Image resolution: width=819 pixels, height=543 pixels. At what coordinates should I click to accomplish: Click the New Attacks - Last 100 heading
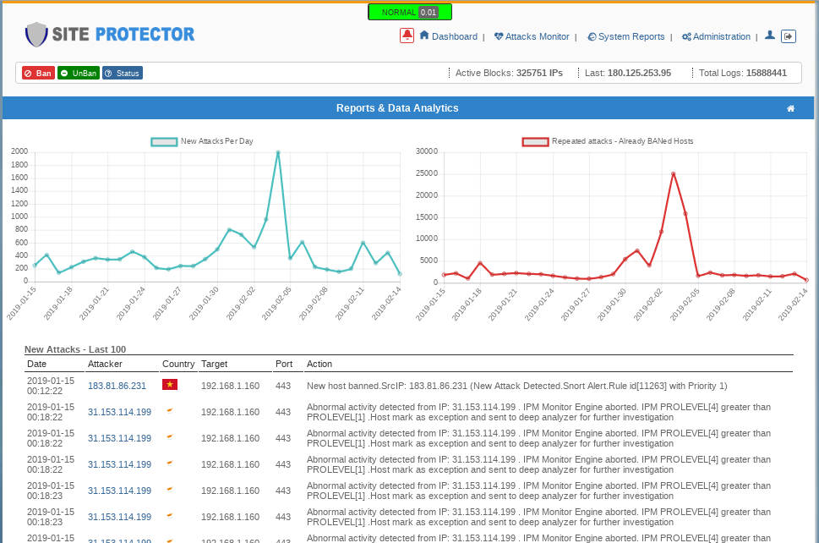click(x=75, y=349)
